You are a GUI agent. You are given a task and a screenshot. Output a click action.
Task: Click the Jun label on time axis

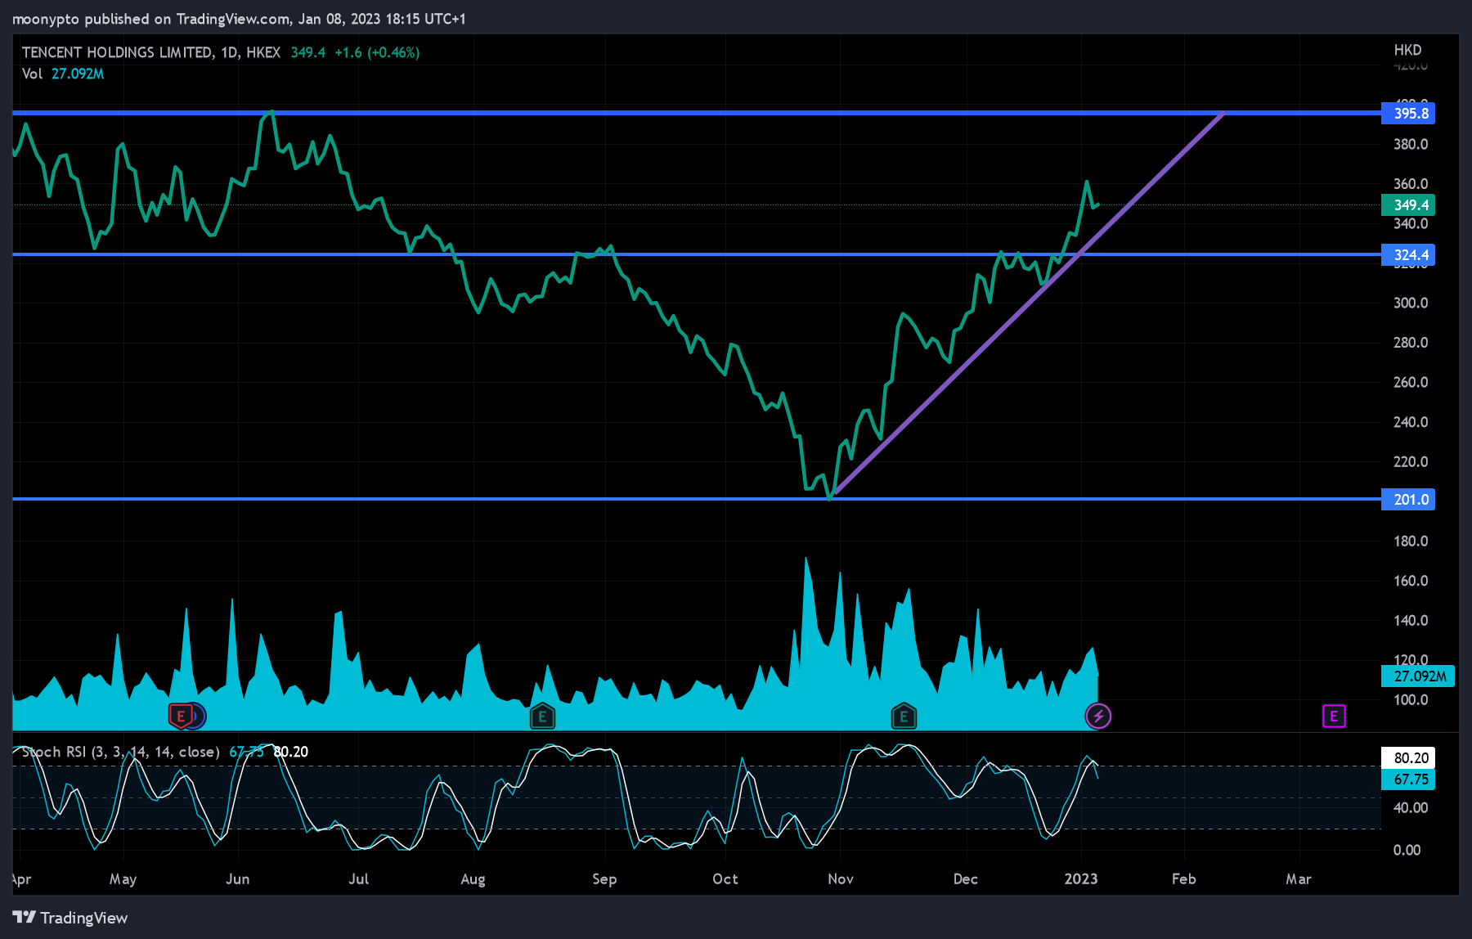pos(238,879)
